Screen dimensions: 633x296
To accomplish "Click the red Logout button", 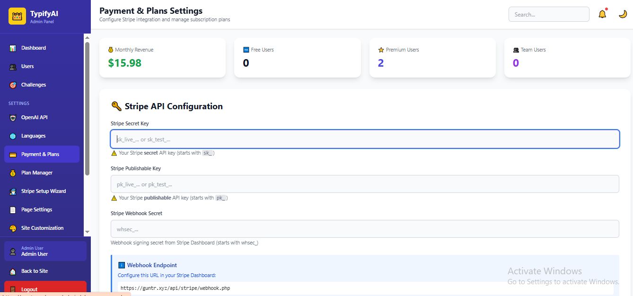I will click(x=45, y=288).
